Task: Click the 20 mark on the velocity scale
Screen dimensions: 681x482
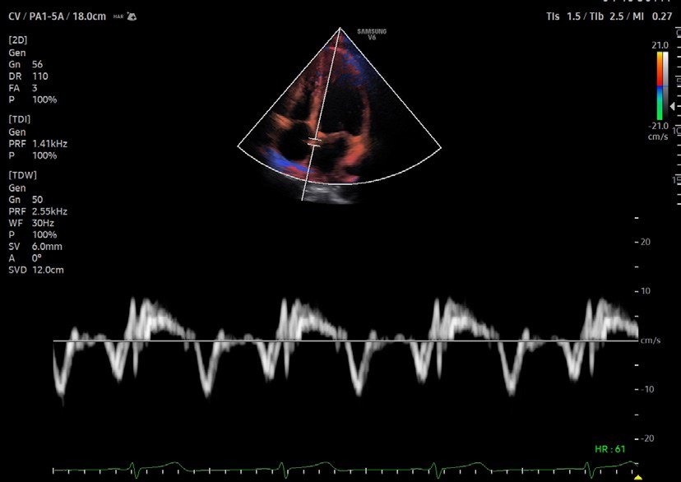Action: pyautogui.click(x=646, y=242)
